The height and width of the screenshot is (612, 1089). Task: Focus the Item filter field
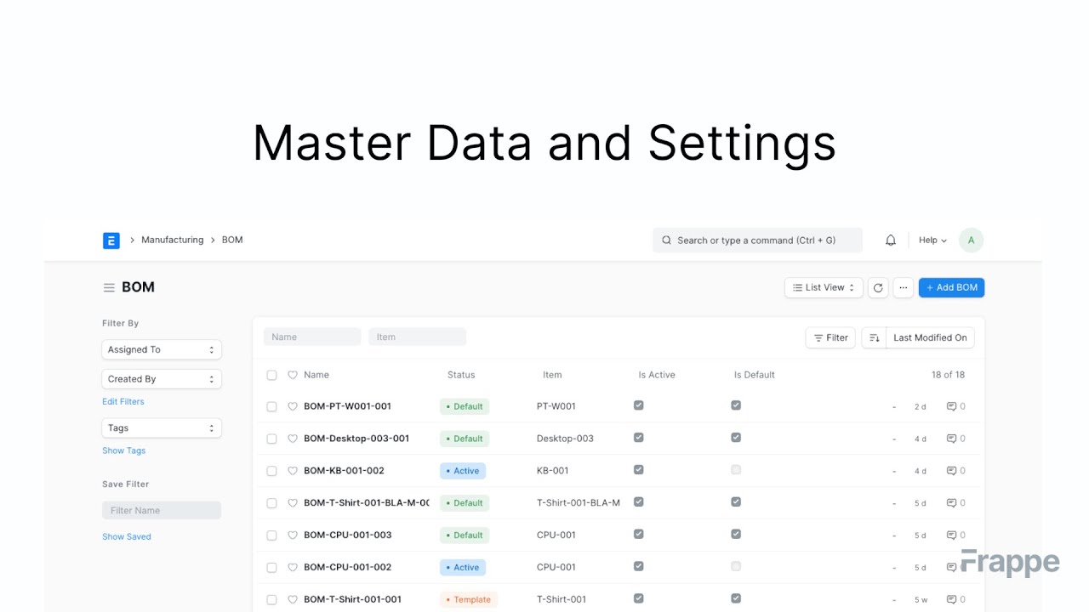[x=417, y=337]
